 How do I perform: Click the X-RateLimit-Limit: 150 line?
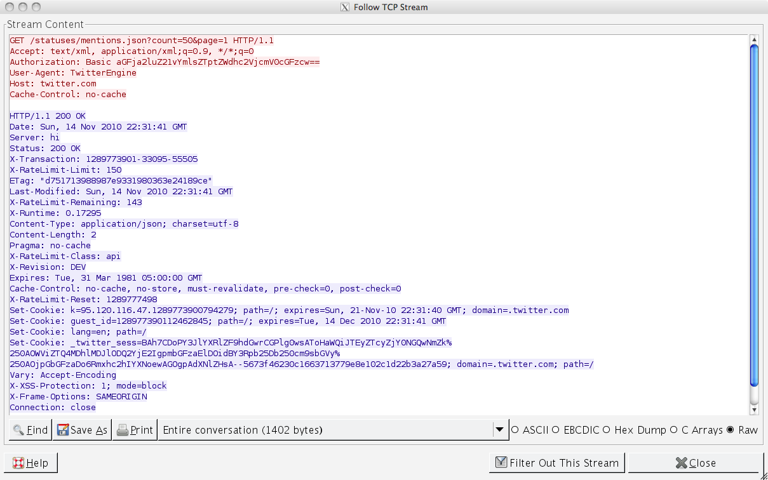click(x=65, y=170)
